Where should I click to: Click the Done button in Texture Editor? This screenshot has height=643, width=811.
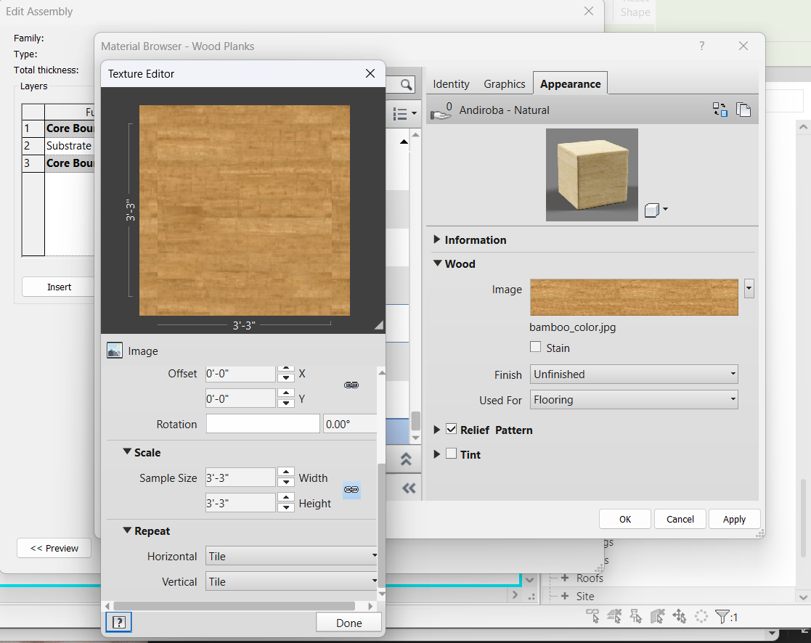[349, 622]
